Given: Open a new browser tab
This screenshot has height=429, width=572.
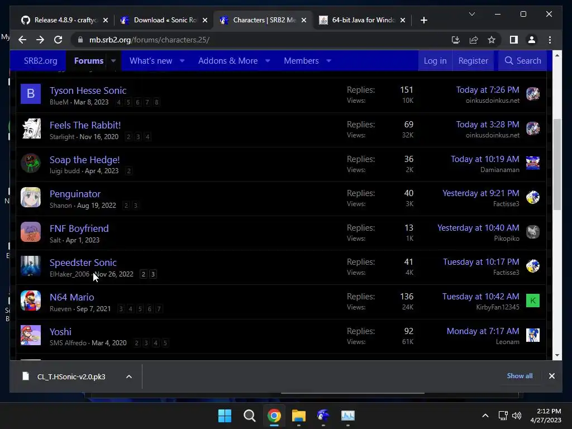Looking at the screenshot, I should tap(423, 20).
